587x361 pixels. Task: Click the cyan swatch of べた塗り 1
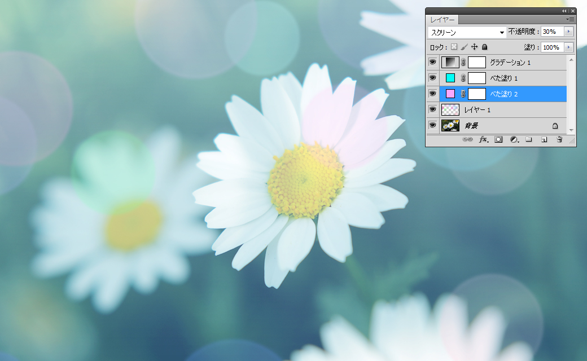coord(450,78)
